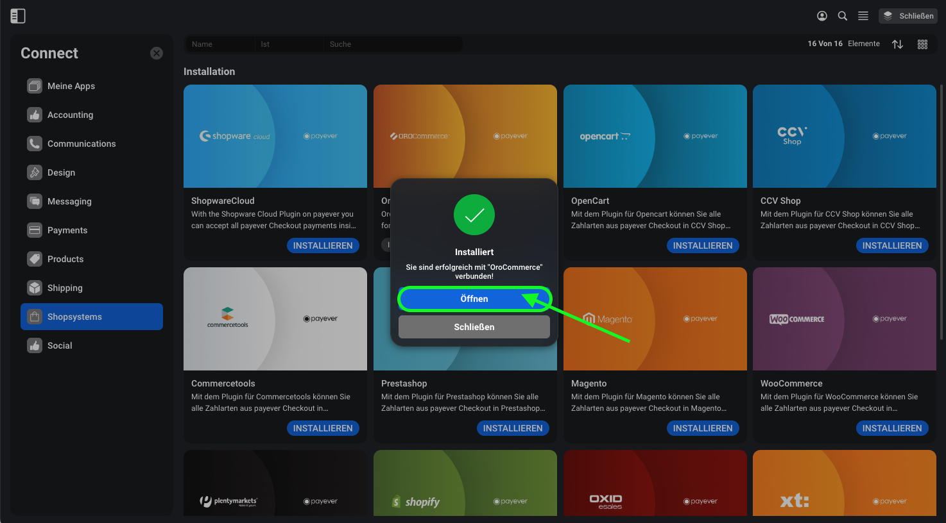Click the Communications phone icon
946x523 pixels.
click(x=35, y=144)
